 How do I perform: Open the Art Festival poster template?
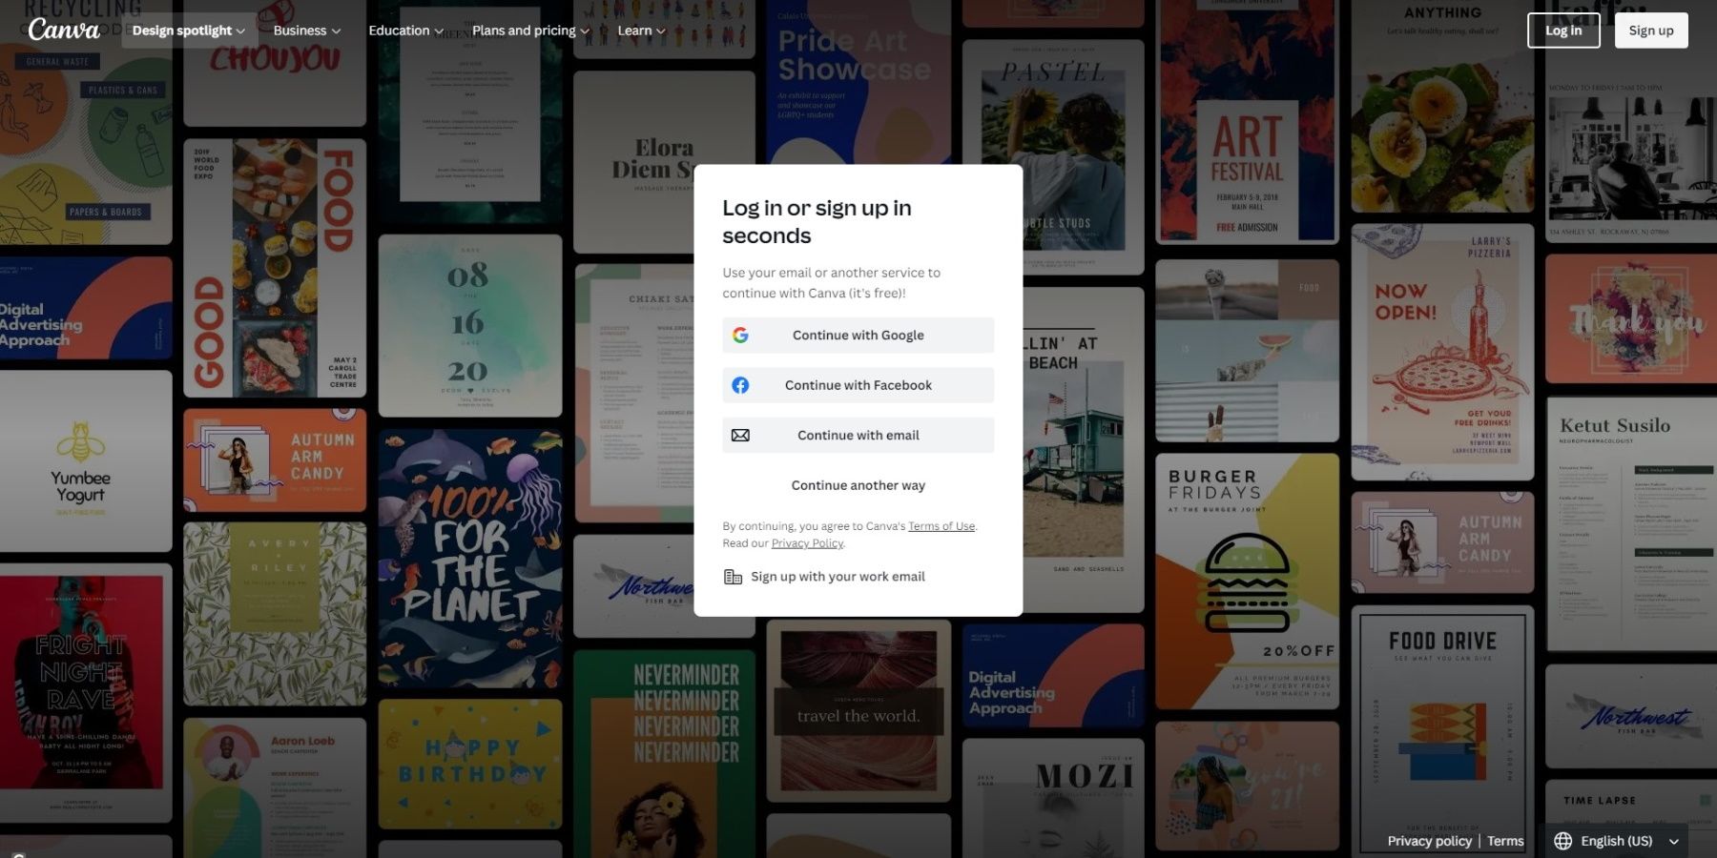(x=1247, y=121)
